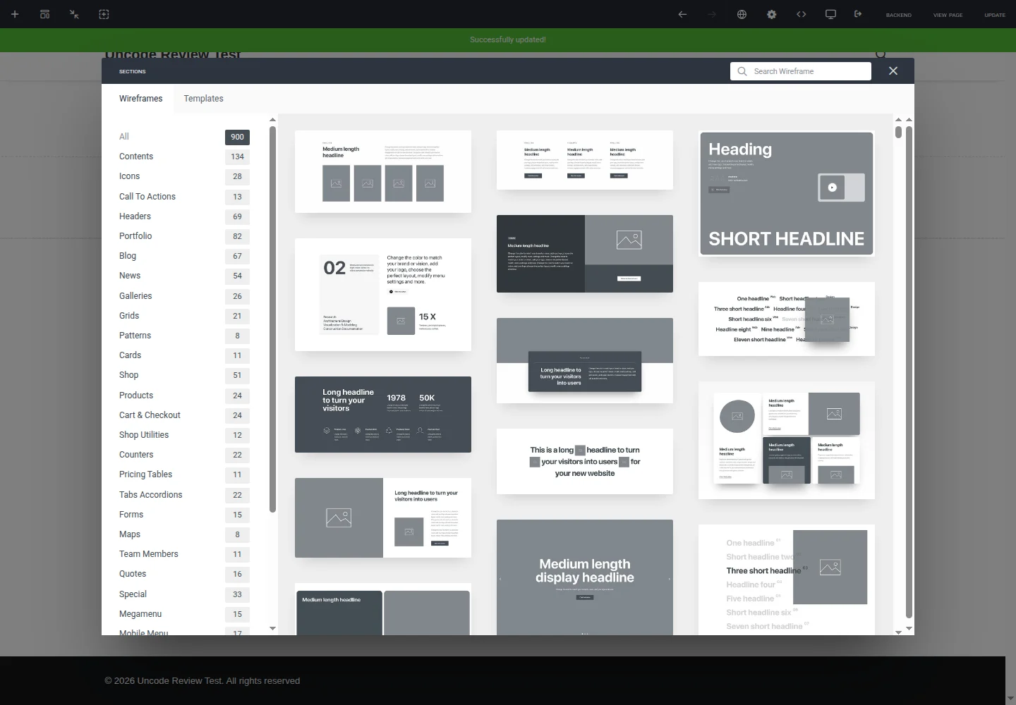This screenshot has width=1016, height=705.
Task: Select the Medium length display headline wireframe
Action: click(x=585, y=577)
